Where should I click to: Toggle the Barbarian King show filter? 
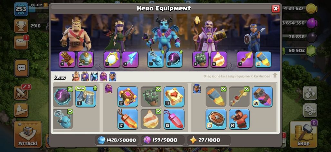pos(76,77)
